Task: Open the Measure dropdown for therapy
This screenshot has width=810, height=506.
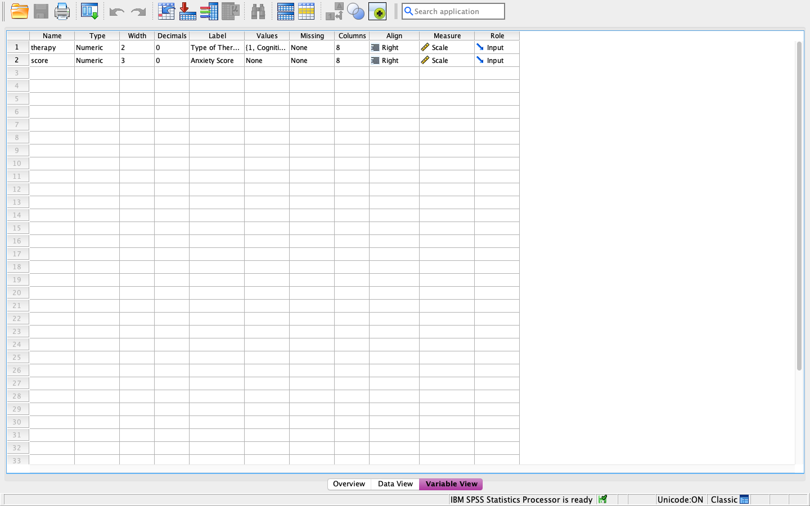Action: [447, 47]
